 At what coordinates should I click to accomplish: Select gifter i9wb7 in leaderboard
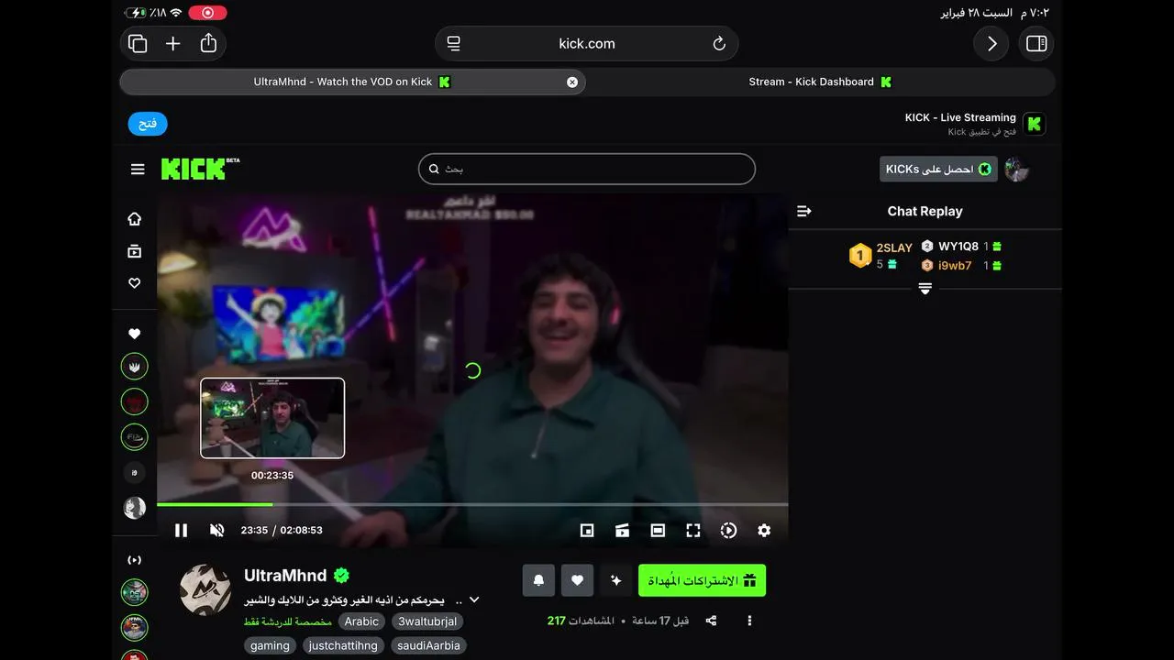(955, 266)
